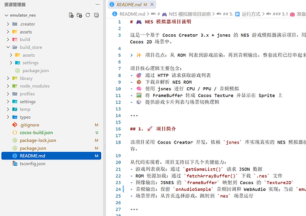
Task: Unfold line 5 with the fold chevron
Action: coord(131,55)
